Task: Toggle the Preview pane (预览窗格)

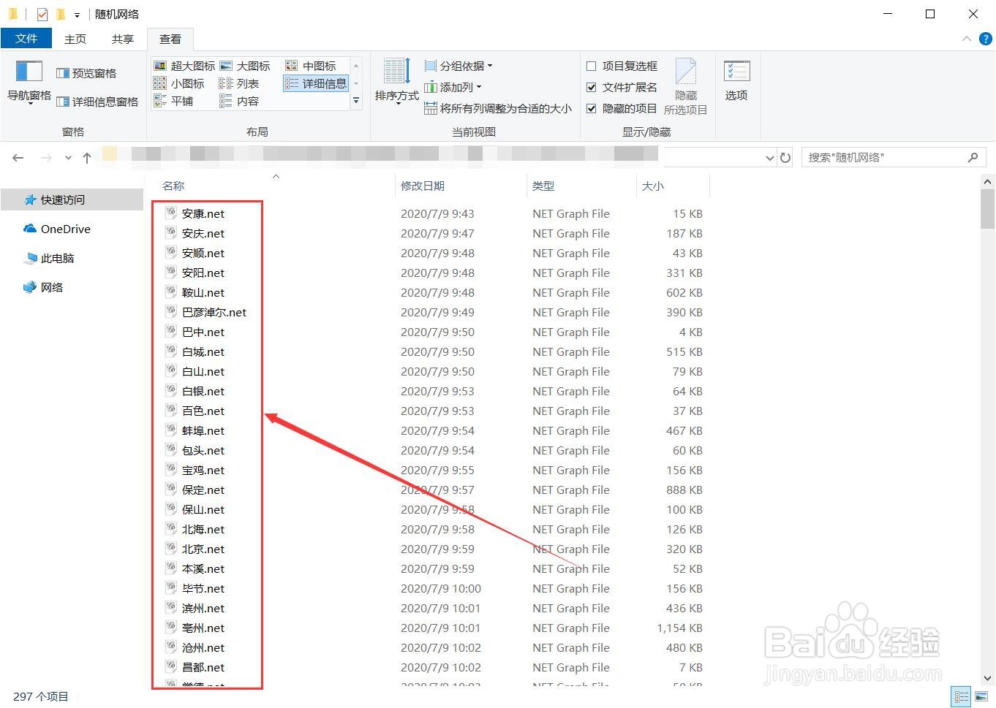Action: [86, 73]
